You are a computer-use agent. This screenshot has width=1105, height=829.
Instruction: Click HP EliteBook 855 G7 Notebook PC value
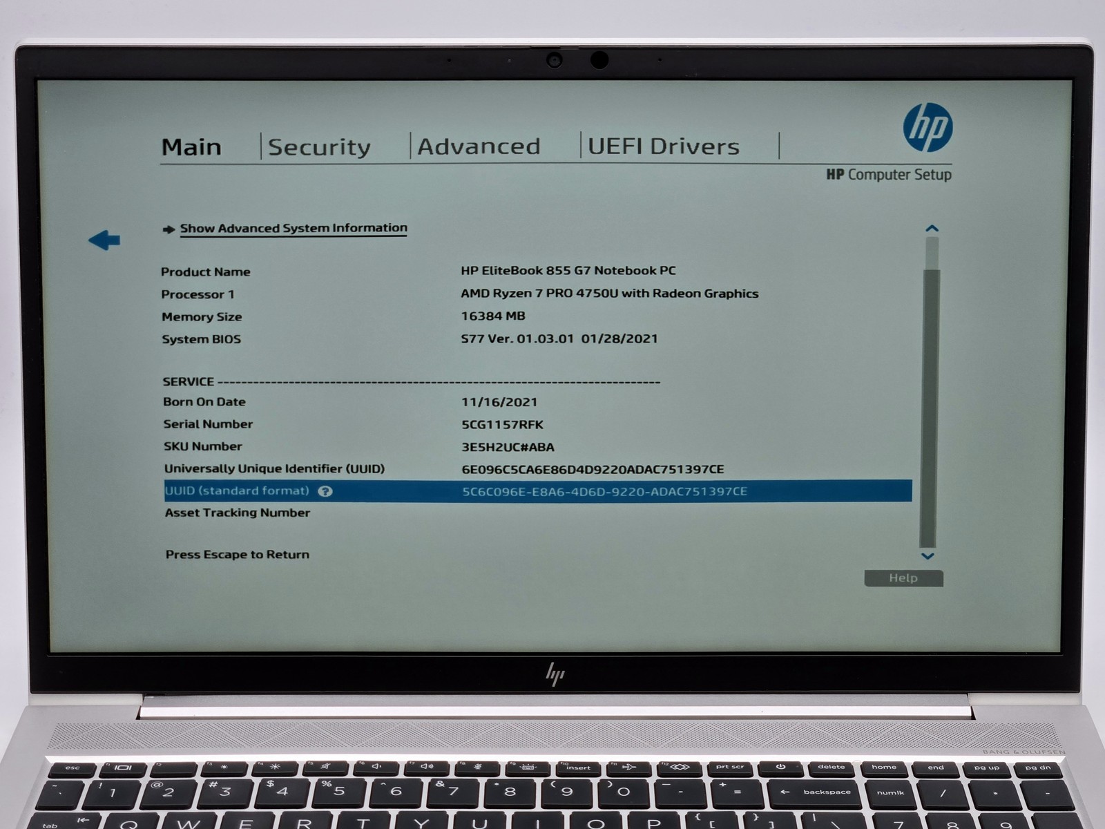pyautogui.click(x=568, y=271)
